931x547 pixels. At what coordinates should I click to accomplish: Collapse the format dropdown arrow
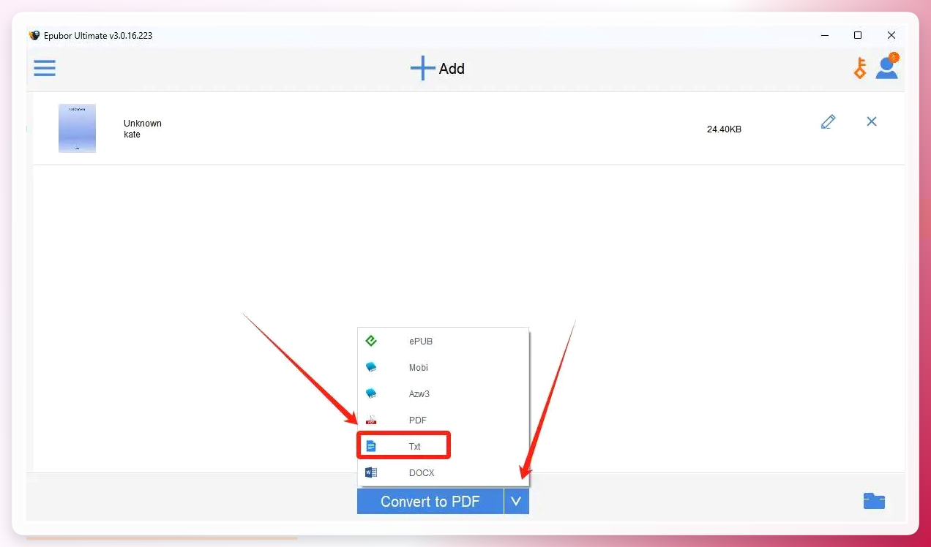coord(516,502)
